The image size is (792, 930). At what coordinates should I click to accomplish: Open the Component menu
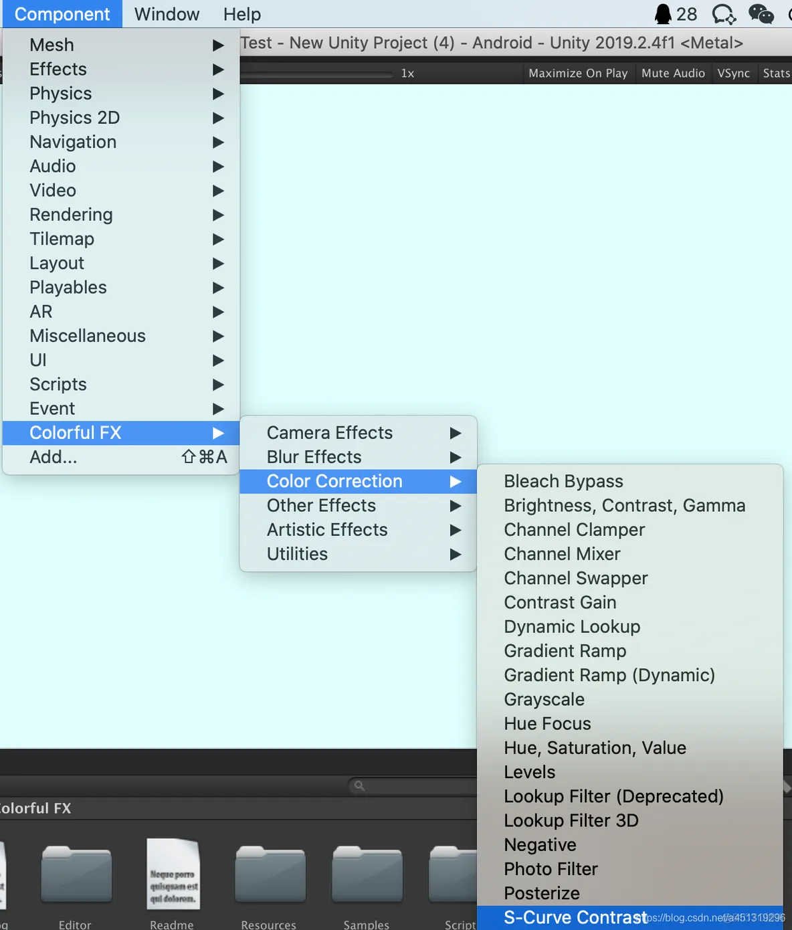click(62, 14)
